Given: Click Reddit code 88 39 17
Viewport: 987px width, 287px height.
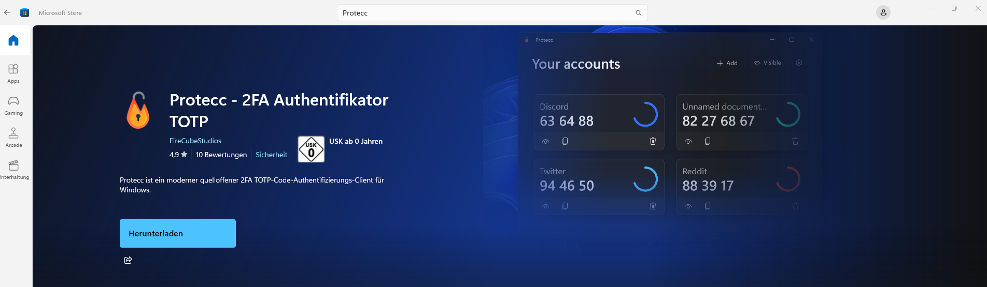Looking at the screenshot, I should click(708, 186).
